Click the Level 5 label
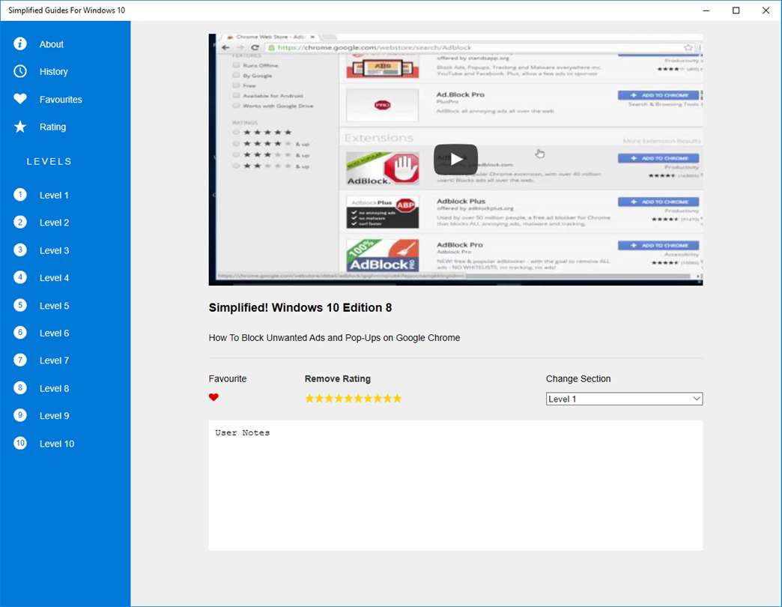The height and width of the screenshot is (607, 782). pyautogui.click(x=55, y=306)
